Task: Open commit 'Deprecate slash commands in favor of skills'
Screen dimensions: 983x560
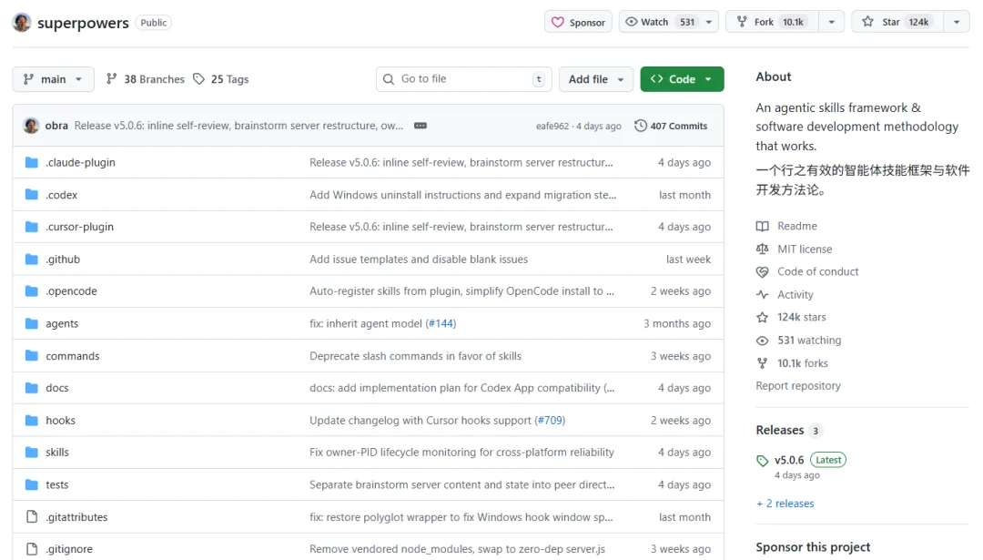Action: (415, 355)
